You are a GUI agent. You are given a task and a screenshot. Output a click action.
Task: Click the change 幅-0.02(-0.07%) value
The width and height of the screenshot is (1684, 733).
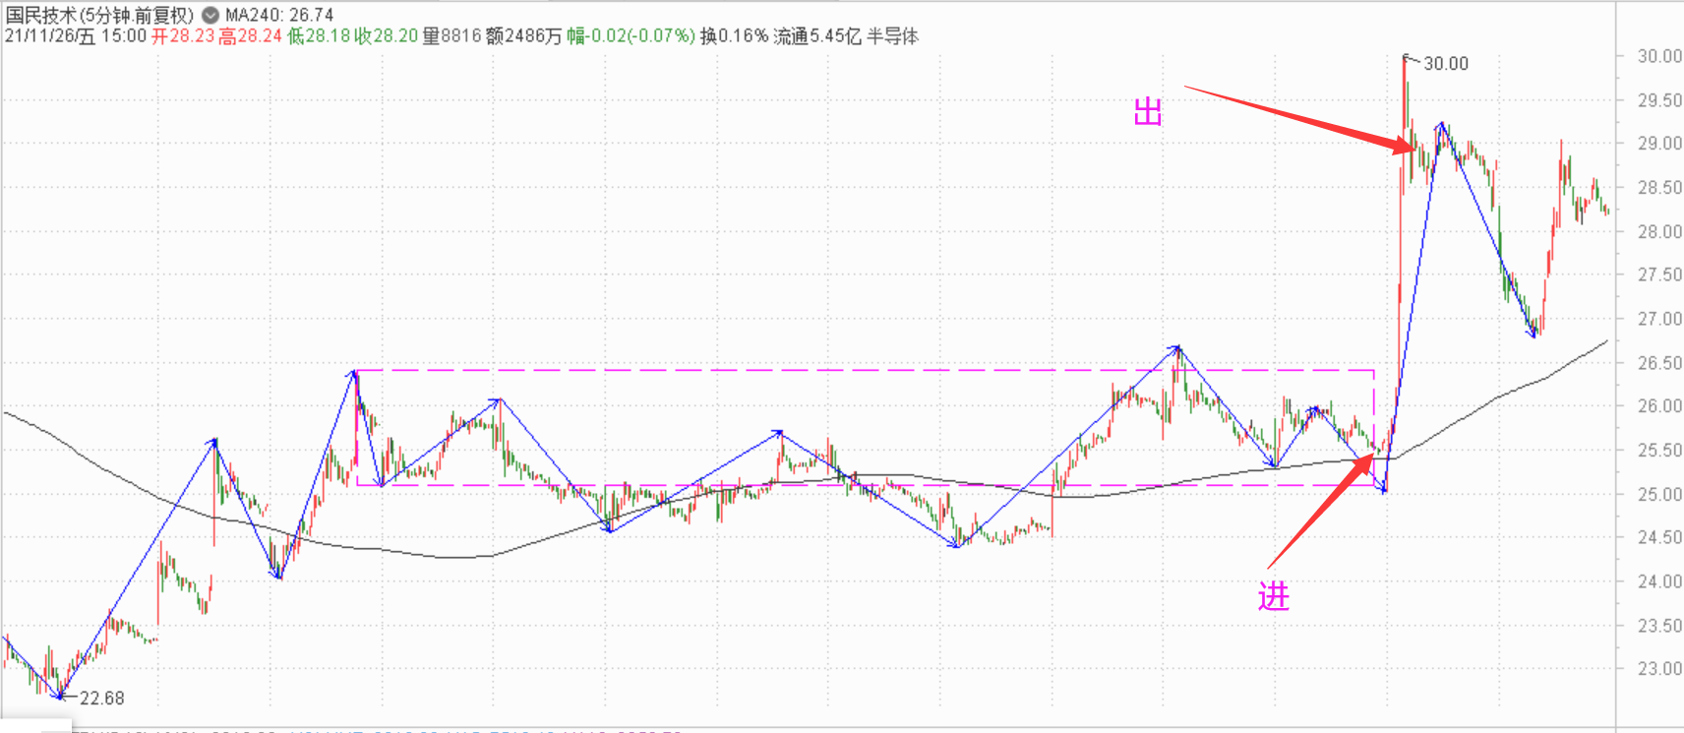coord(631,36)
